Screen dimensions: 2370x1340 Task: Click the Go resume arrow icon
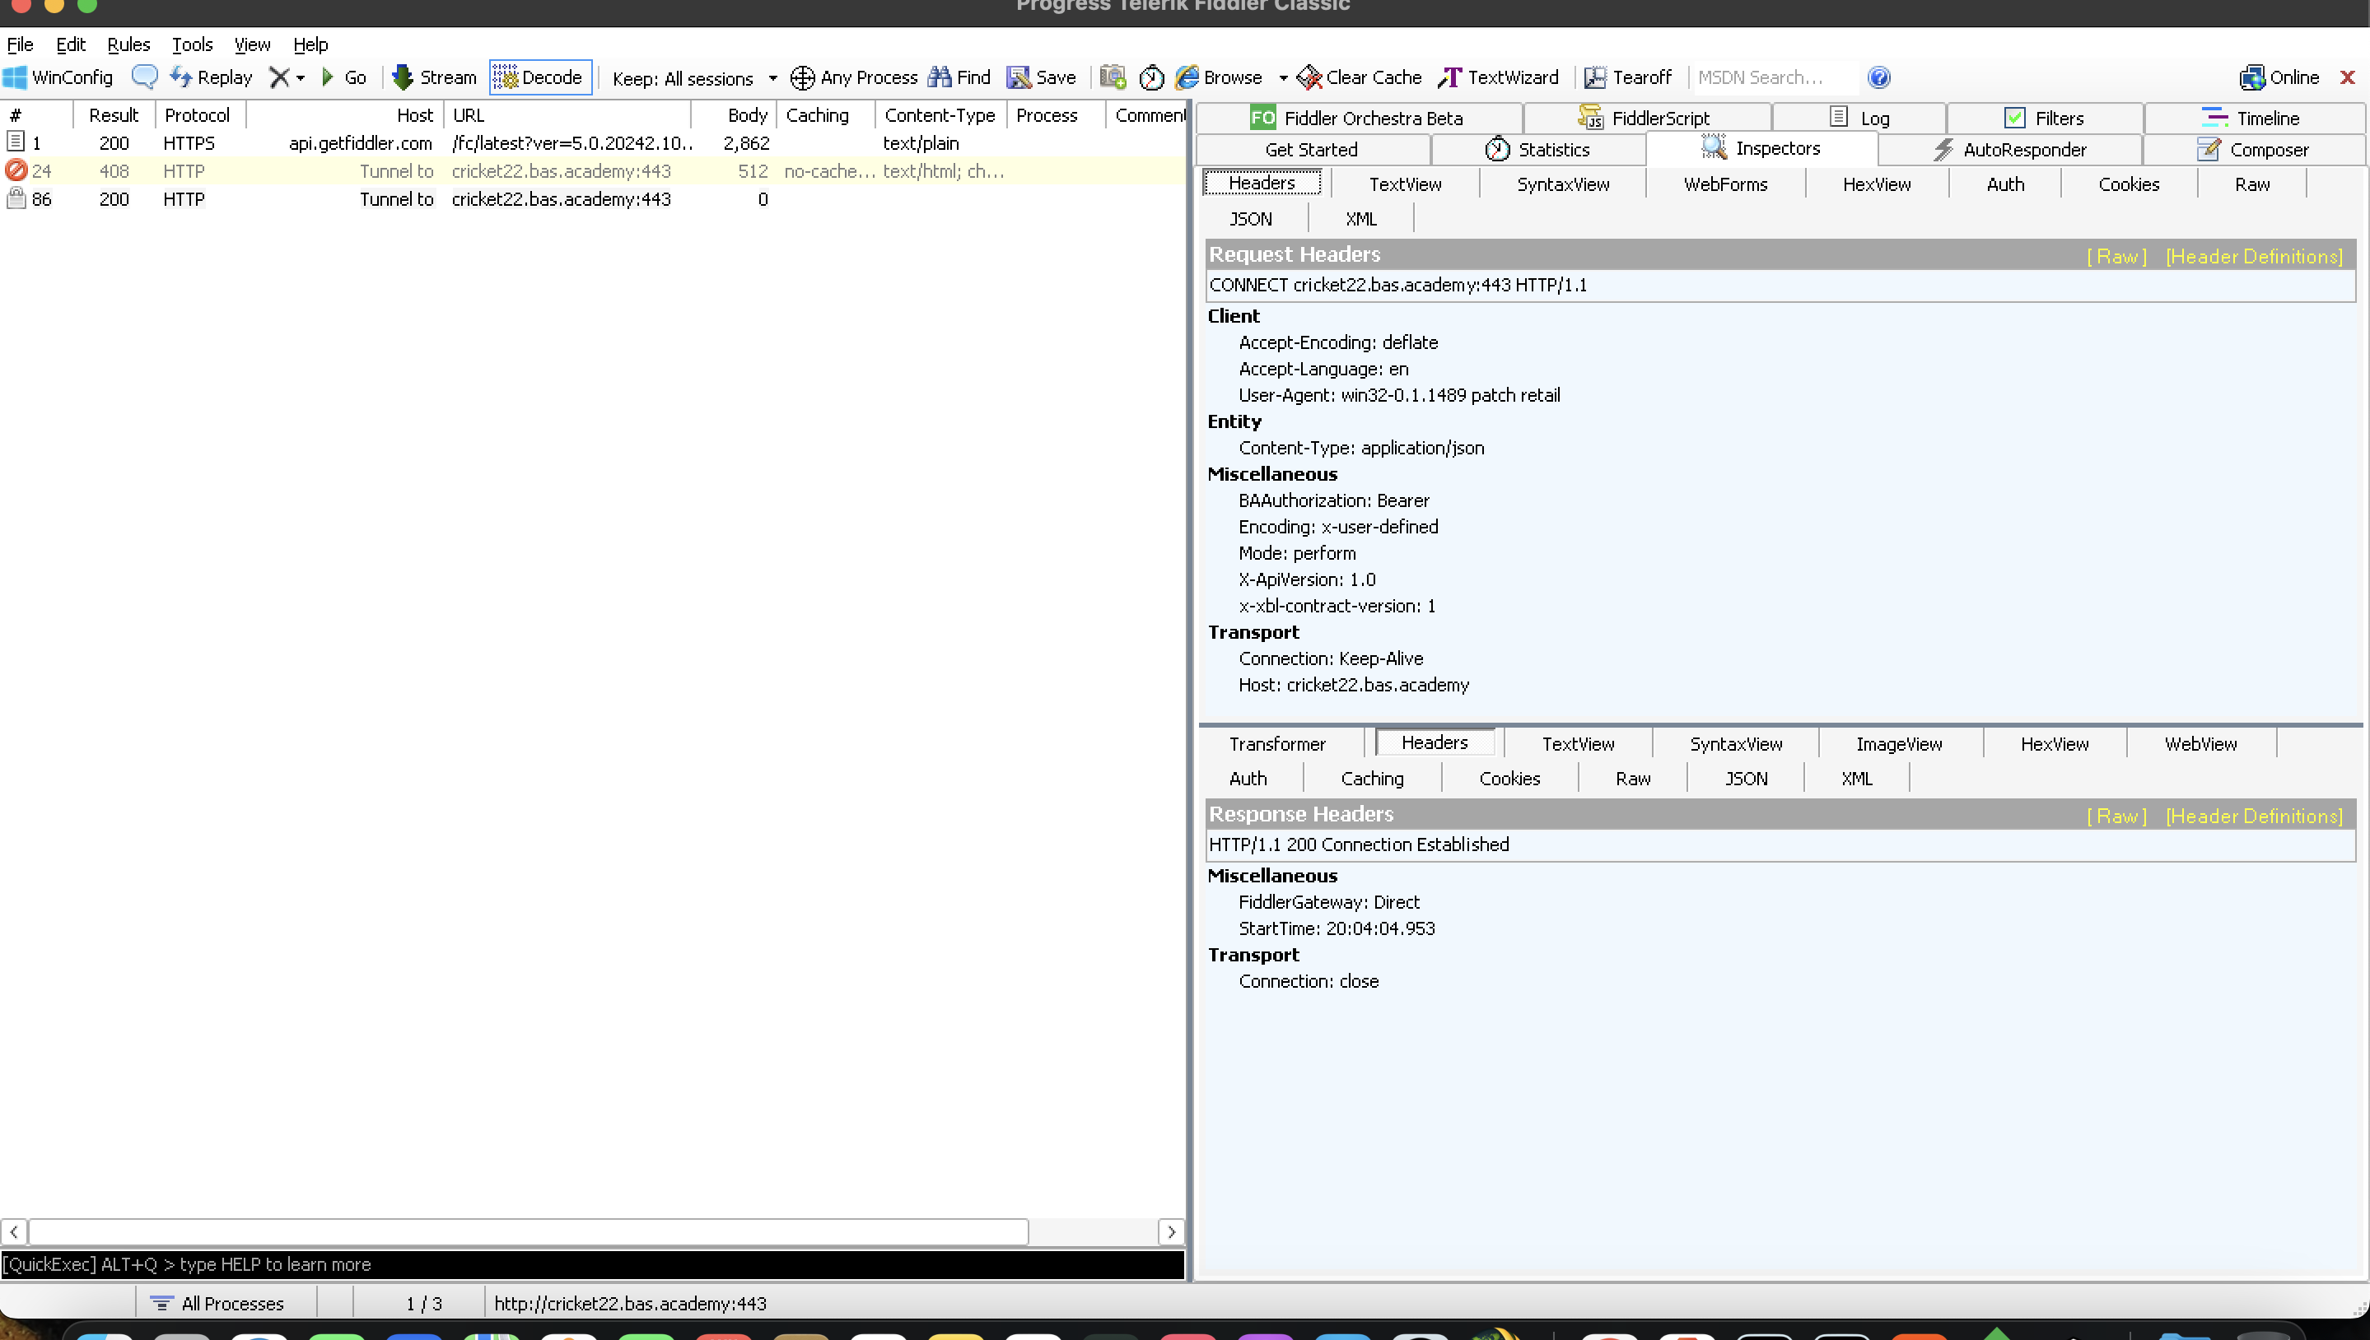pos(328,77)
